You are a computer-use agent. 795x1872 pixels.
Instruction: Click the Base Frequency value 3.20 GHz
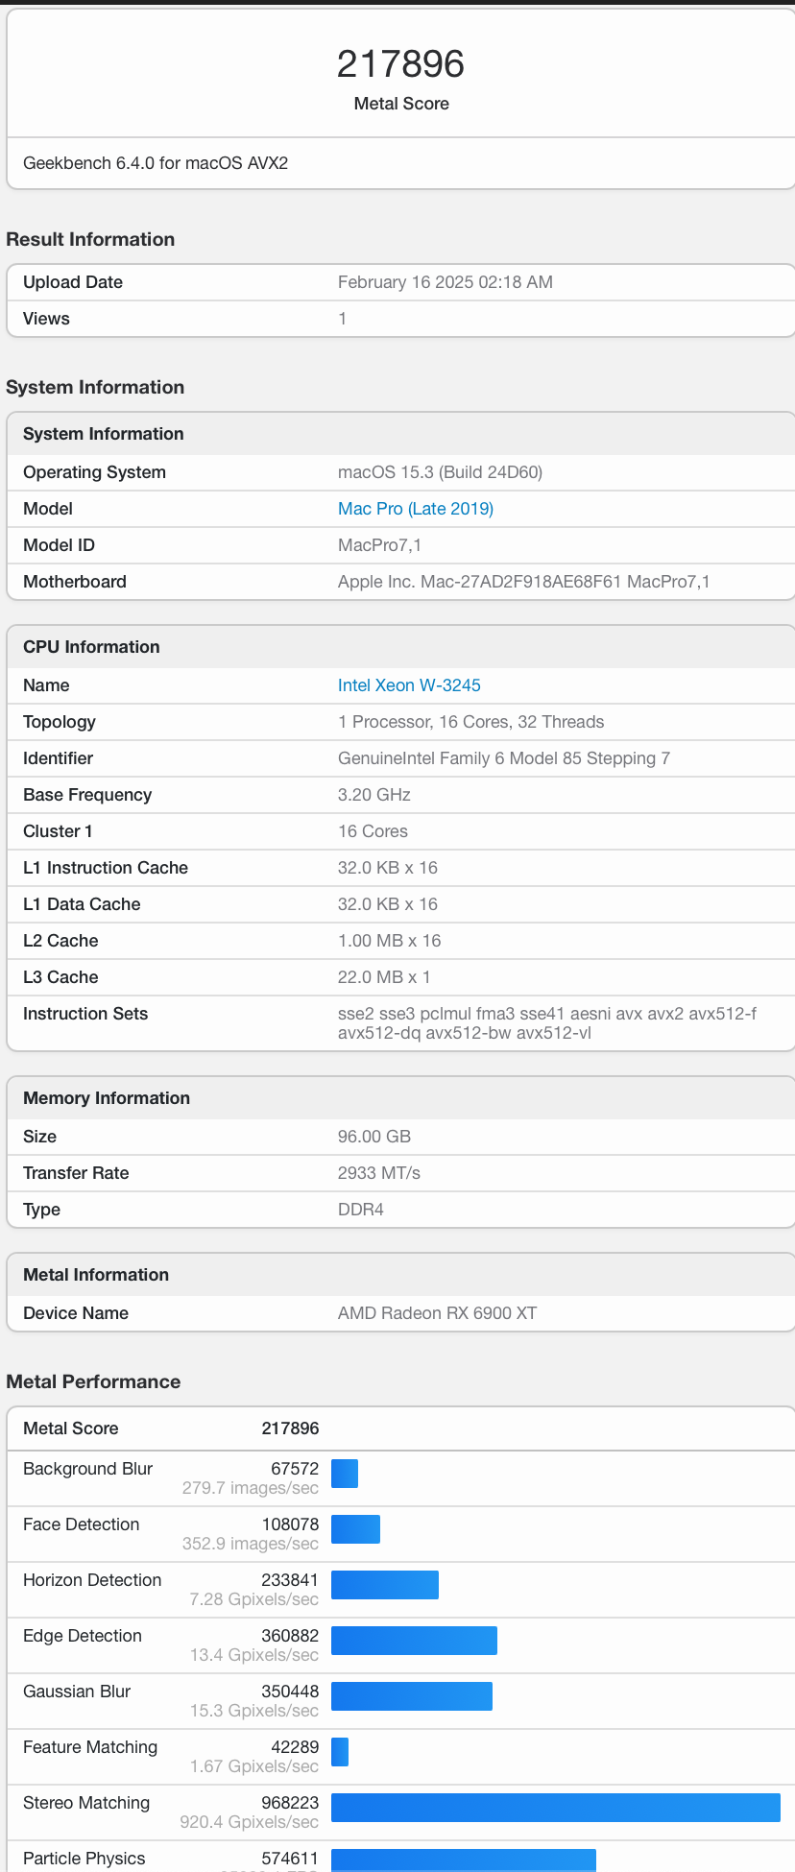pyautogui.click(x=374, y=795)
